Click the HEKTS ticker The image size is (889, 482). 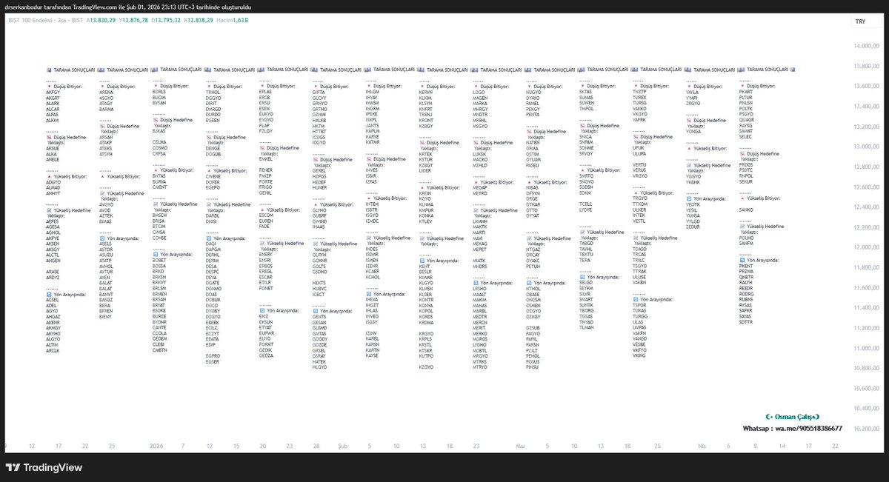319,282
